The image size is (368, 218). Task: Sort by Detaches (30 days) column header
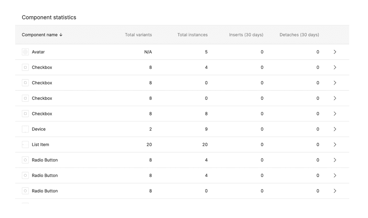(299, 35)
